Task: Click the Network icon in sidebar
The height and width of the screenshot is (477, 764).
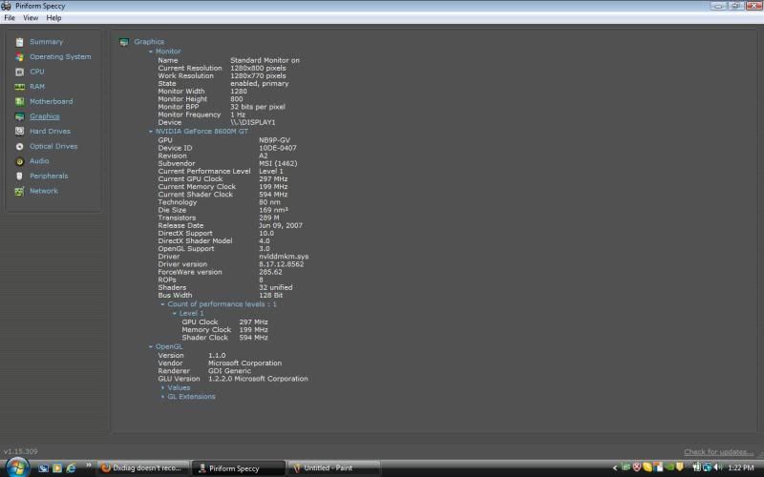Action: coord(19,192)
